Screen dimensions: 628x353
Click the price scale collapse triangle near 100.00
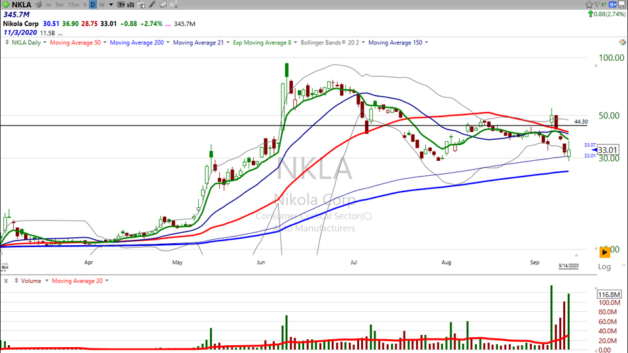(595, 65)
